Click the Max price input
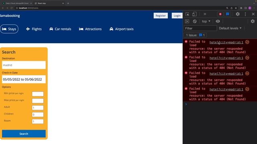Screen dimensions: 257x144 (38, 101)
